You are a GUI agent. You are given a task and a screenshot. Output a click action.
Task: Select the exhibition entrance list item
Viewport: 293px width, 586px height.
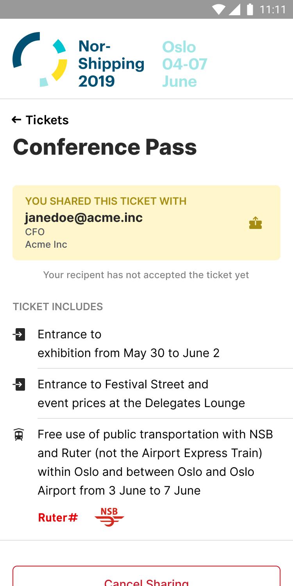128,344
